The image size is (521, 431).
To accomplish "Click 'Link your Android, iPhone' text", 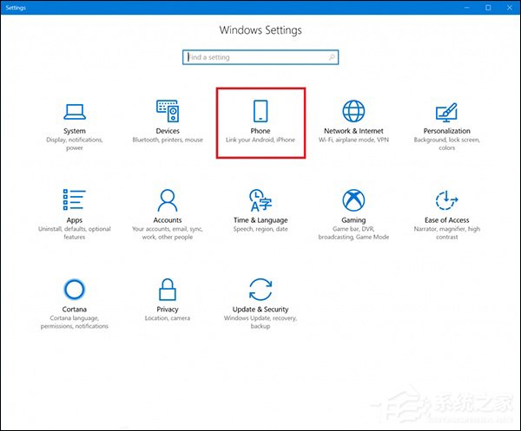I will pos(260,140).
